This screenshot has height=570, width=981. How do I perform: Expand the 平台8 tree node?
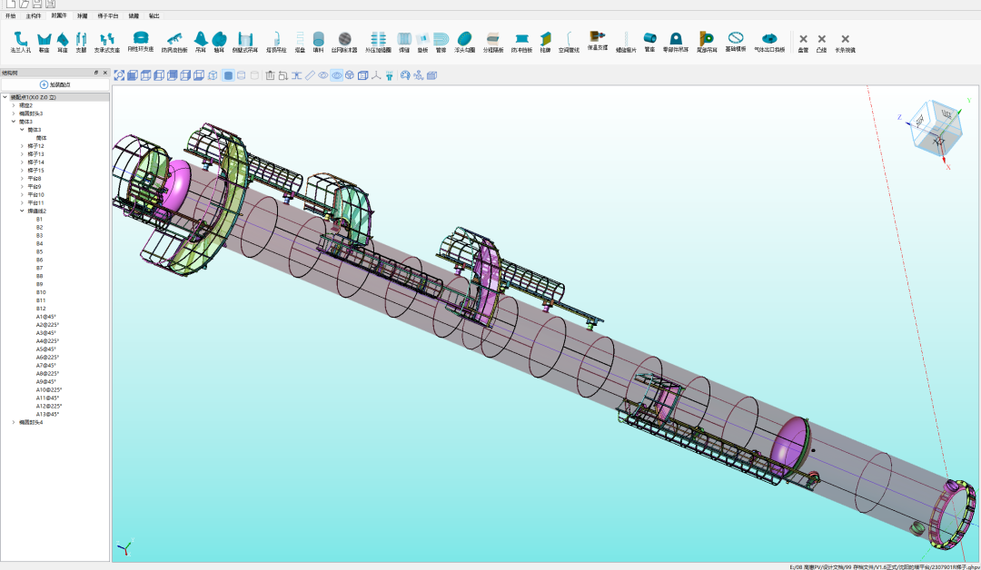pos(22,179)
